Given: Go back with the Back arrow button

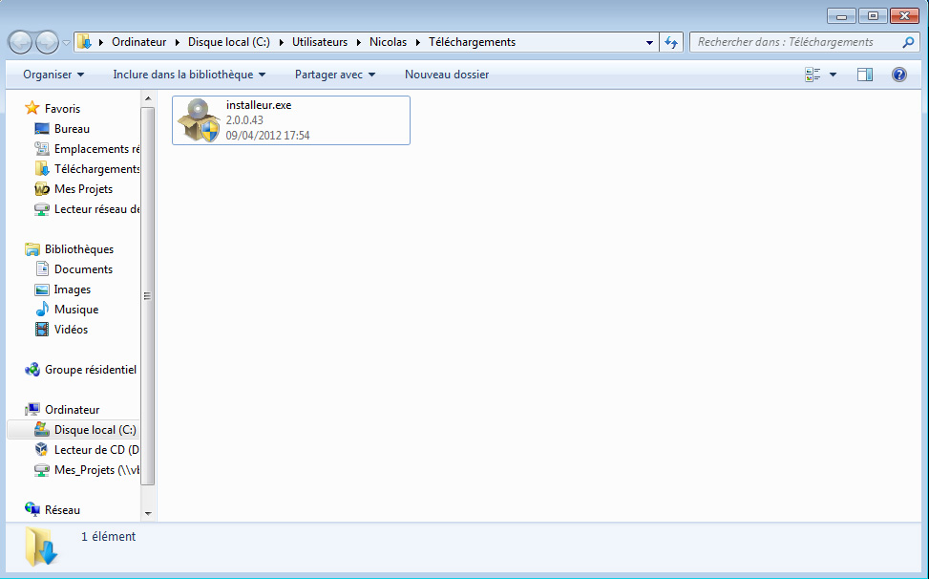Looking at the screenshot, I should 20,42.
